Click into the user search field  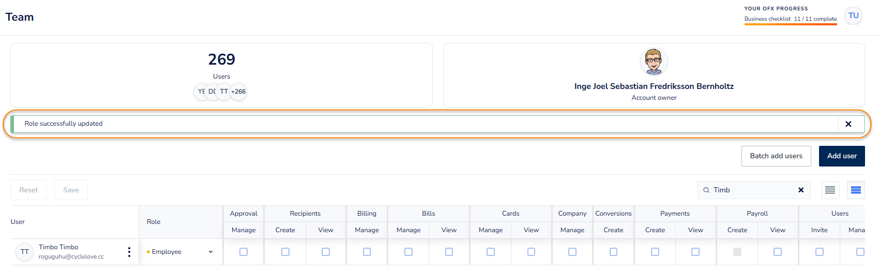click(752, 190)
